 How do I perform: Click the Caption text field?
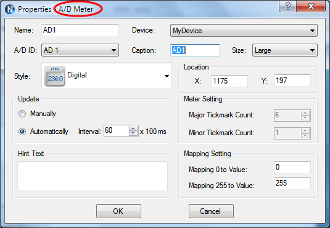click(195, 50)
